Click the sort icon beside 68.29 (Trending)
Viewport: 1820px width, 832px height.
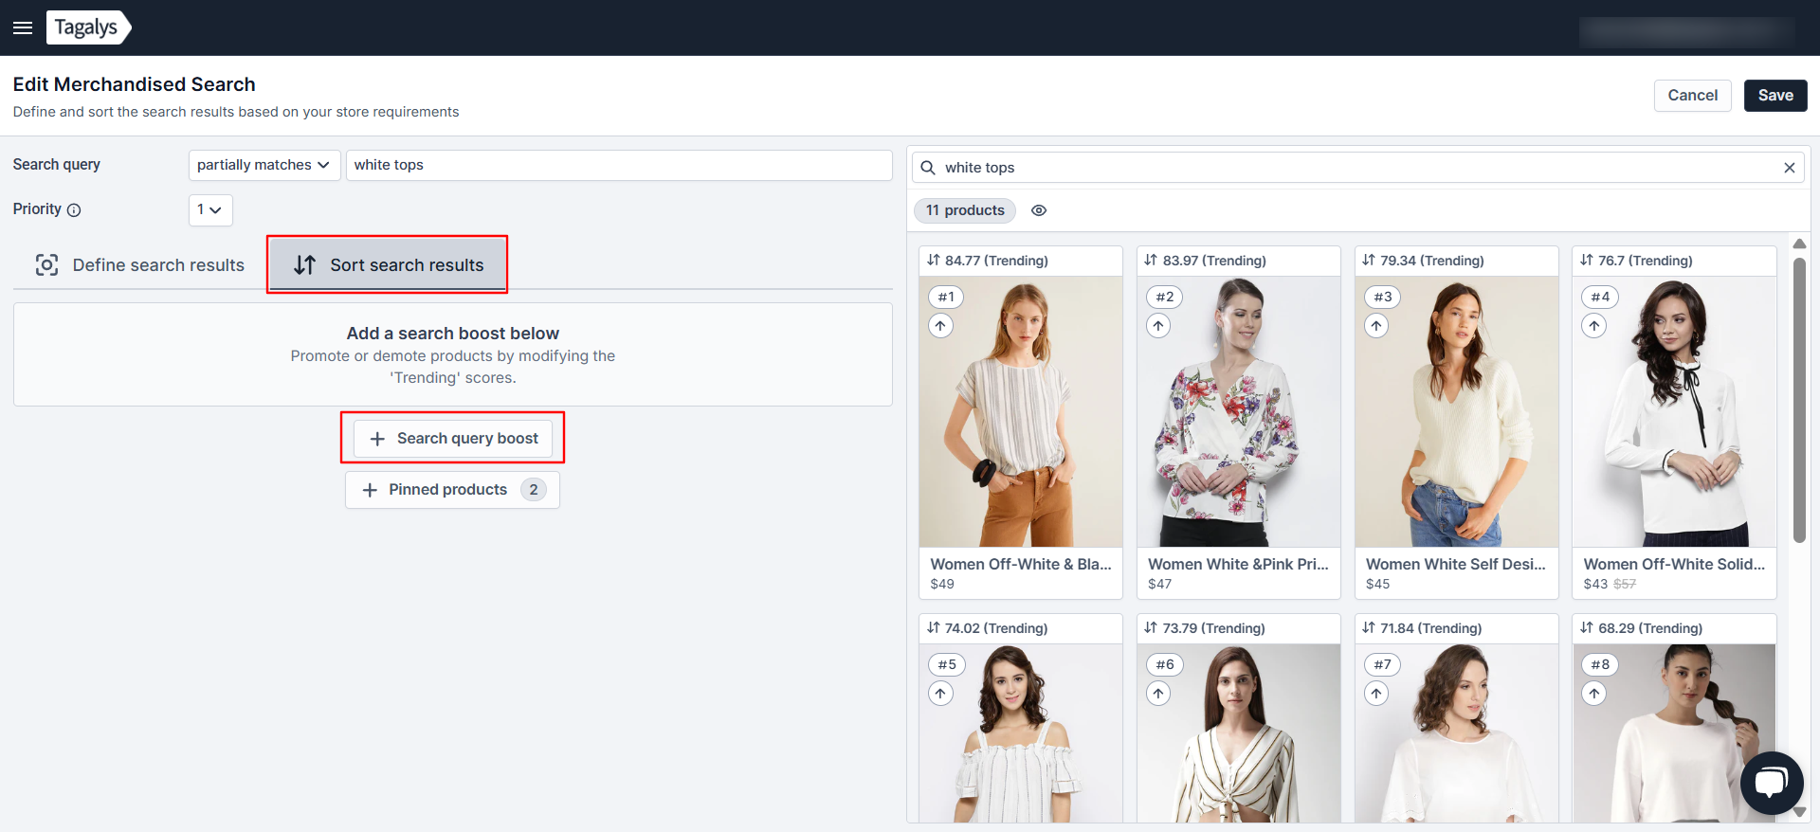(x=1587, y=627)
